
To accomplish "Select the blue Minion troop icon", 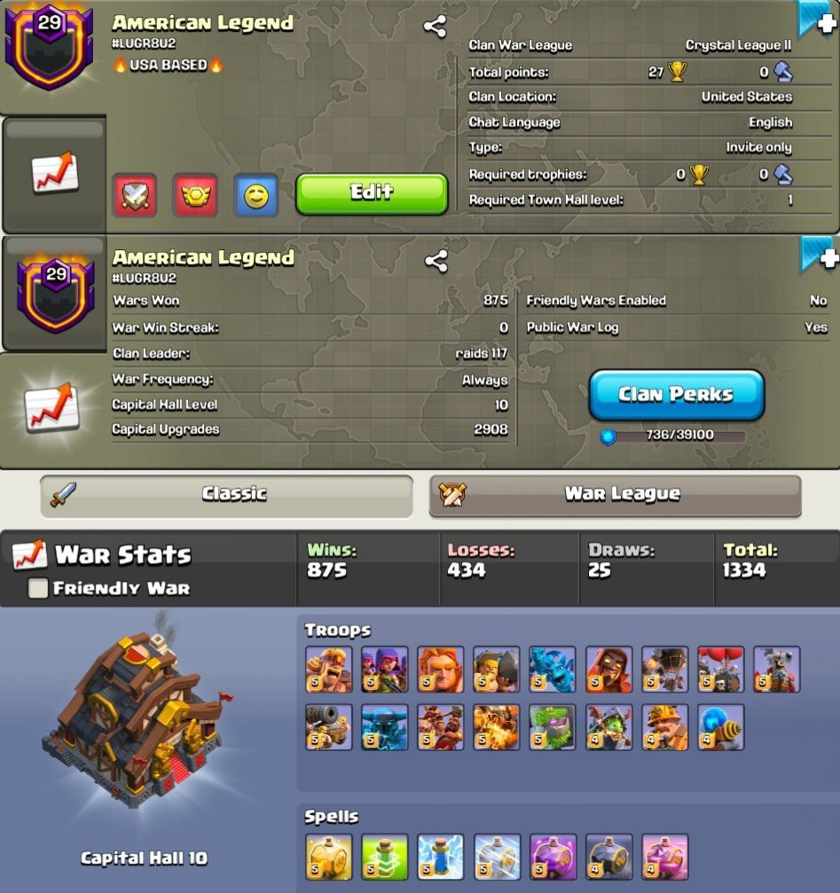I will 553,670.
